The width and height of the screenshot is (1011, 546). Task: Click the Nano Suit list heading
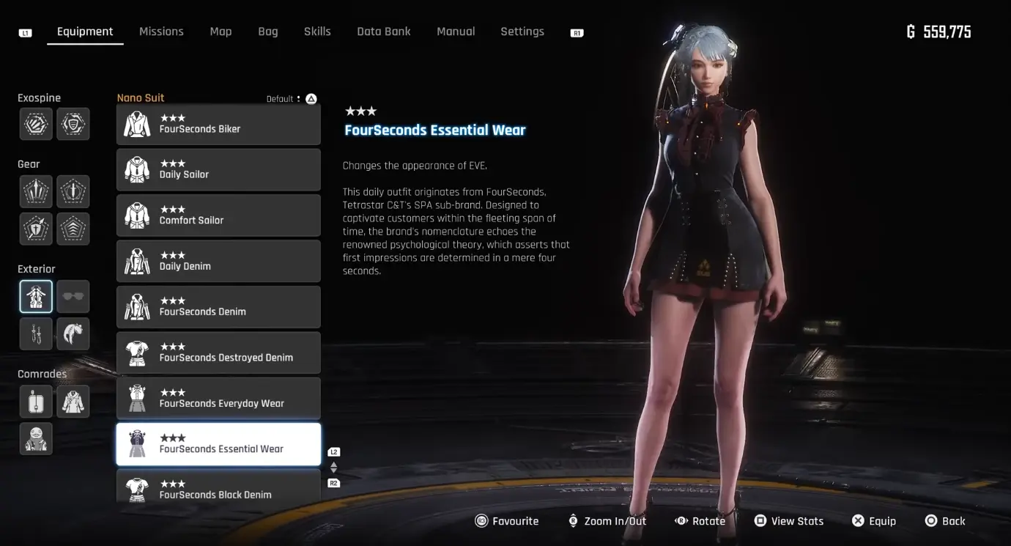(x=141, y=98)
